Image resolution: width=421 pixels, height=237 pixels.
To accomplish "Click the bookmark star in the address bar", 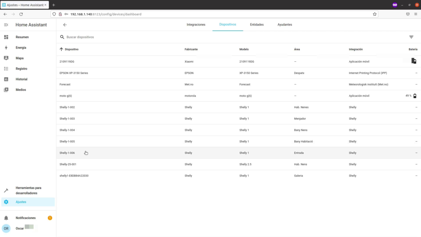I will coord(375,14).
